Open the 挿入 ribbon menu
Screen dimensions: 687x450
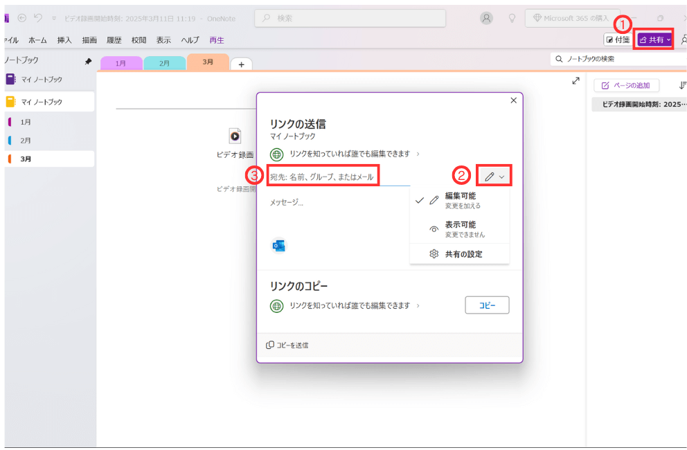[64, 40]
